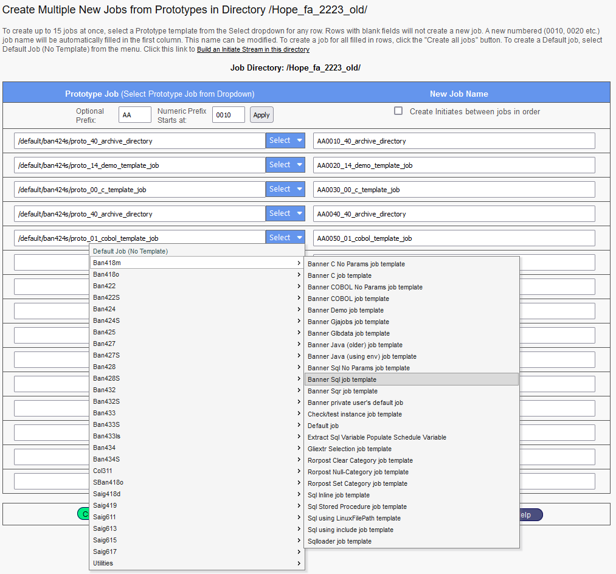
Task: Pick Banner COBOL job template
Action: [348, 299]
